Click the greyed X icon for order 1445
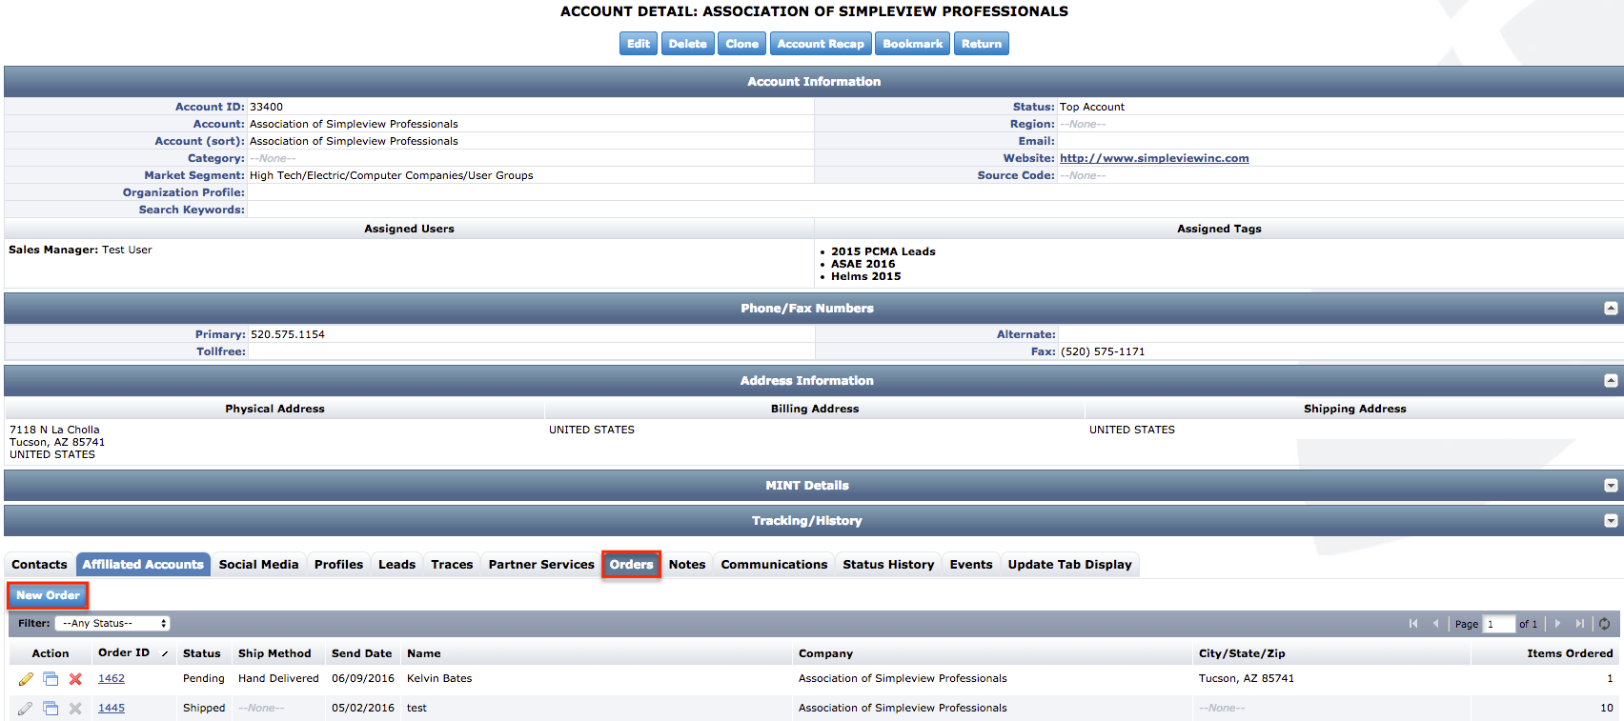Viewport: 1624px width, 721px height. [75, 709]
